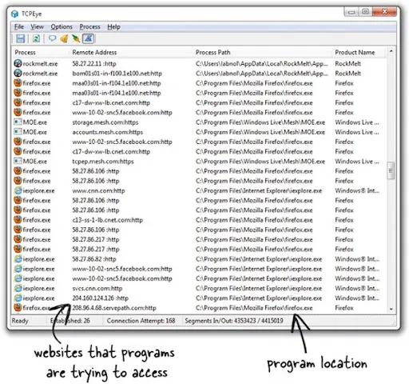The image size is (409, 384).
Task: Sort by the Process column header
Action: [x=25, y=52]
